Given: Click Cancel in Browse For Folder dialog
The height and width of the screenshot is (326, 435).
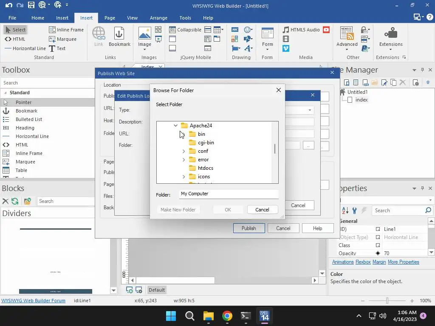Looking at the screenshot, I should [262, 210].
